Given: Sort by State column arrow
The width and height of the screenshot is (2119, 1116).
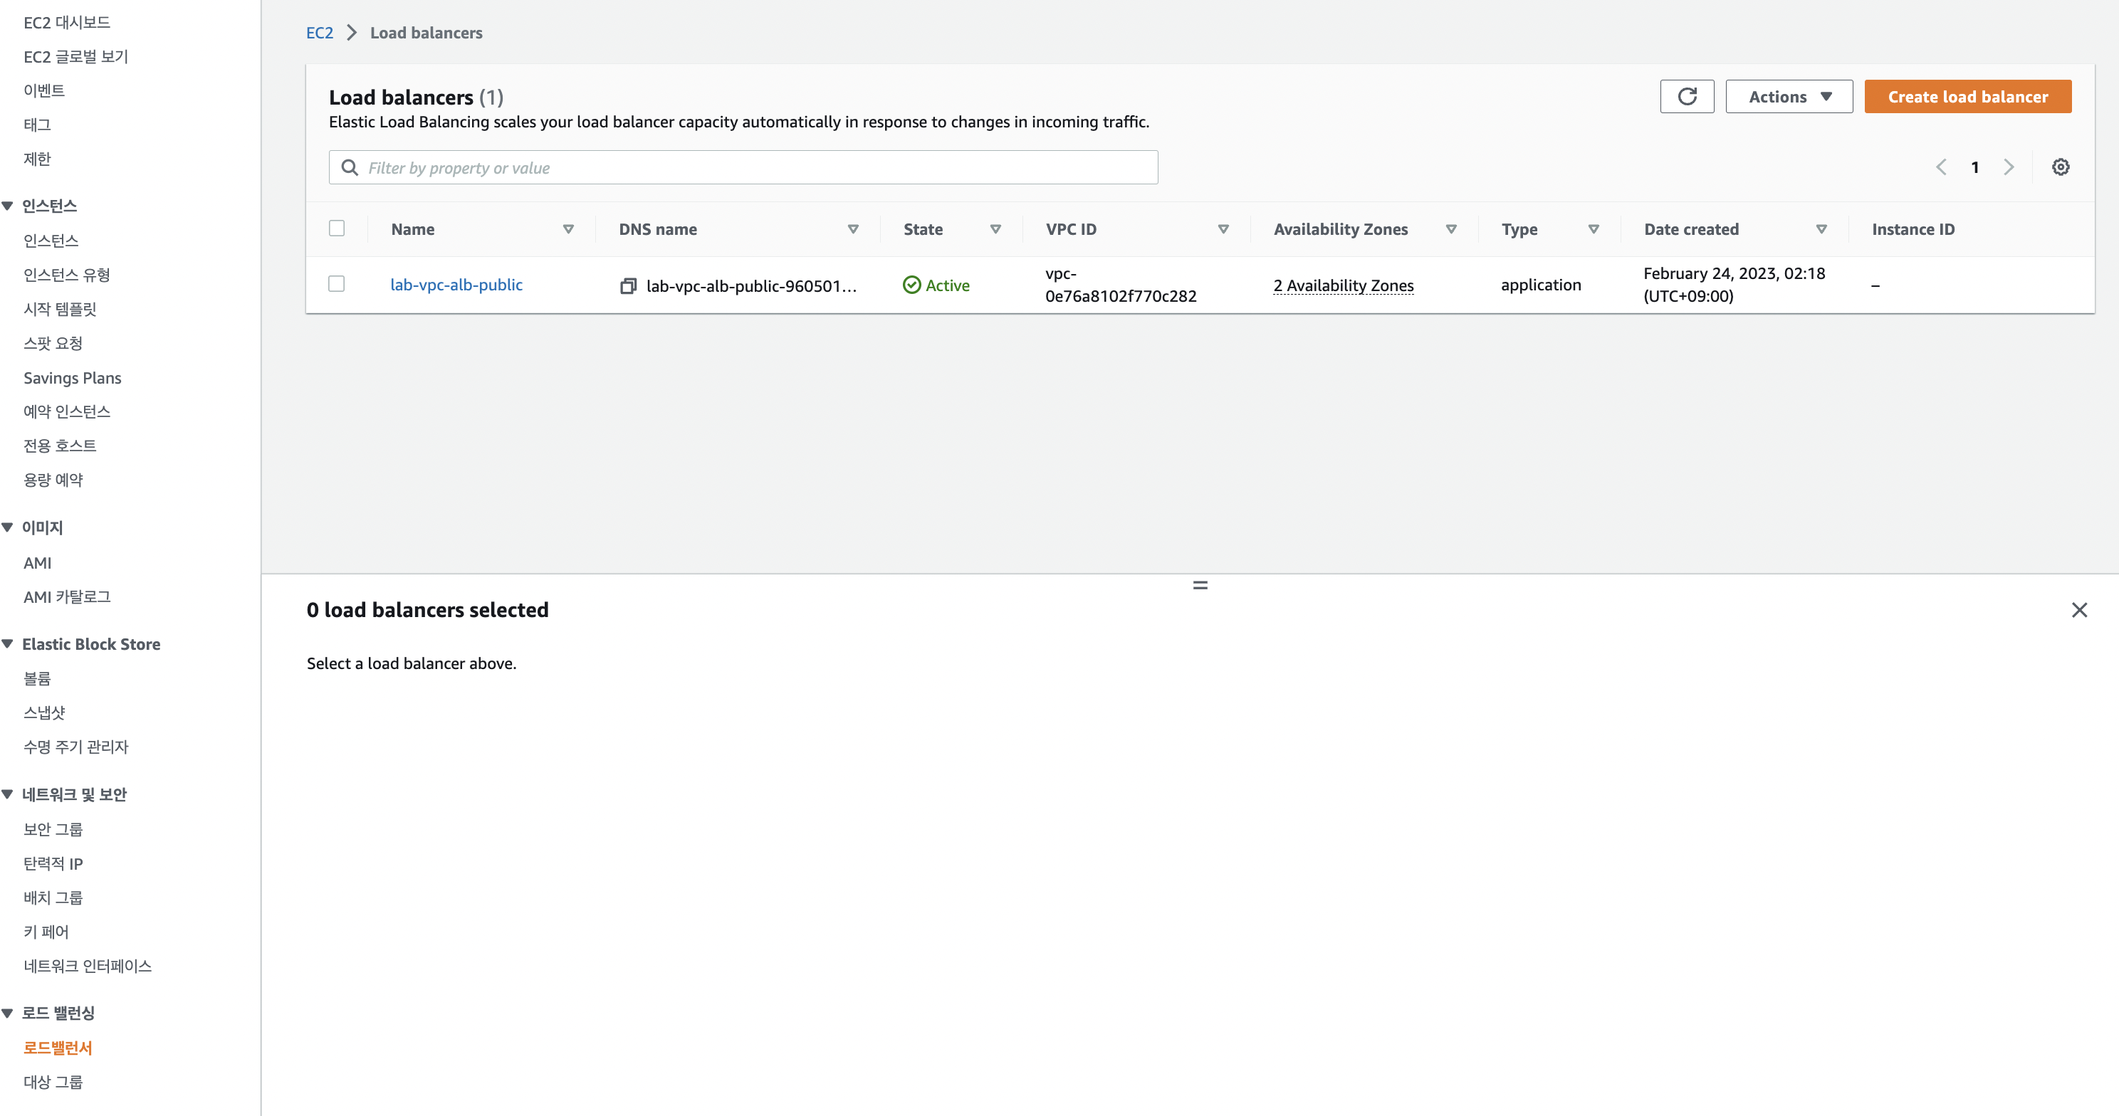Looking at the screenshot, I should click(995, 229).
